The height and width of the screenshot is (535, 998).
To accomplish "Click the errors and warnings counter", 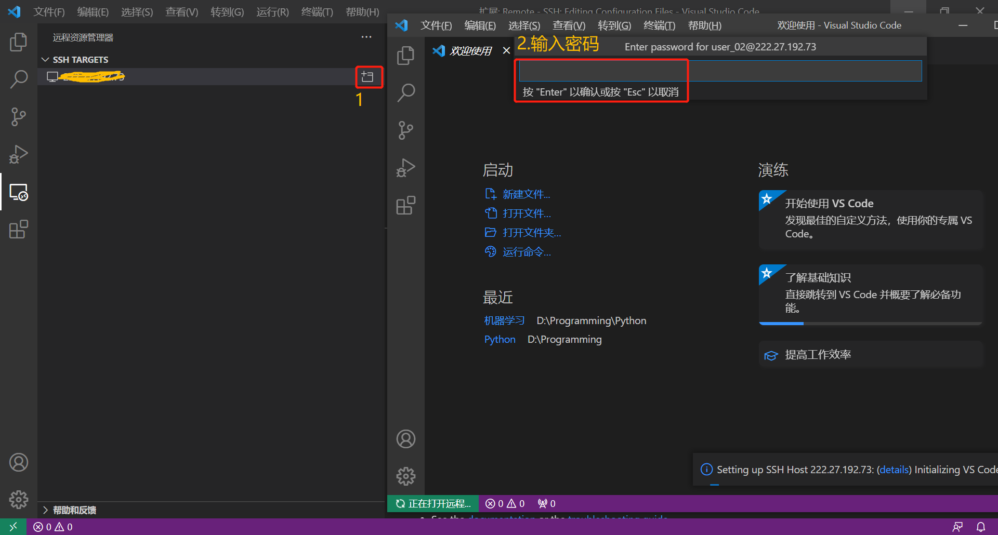I will tap(52, 526).
